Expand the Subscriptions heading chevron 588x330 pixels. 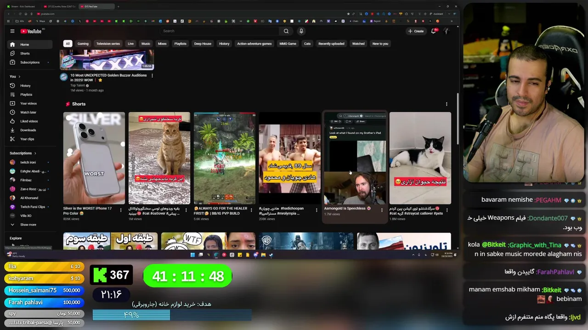point(35,153)
